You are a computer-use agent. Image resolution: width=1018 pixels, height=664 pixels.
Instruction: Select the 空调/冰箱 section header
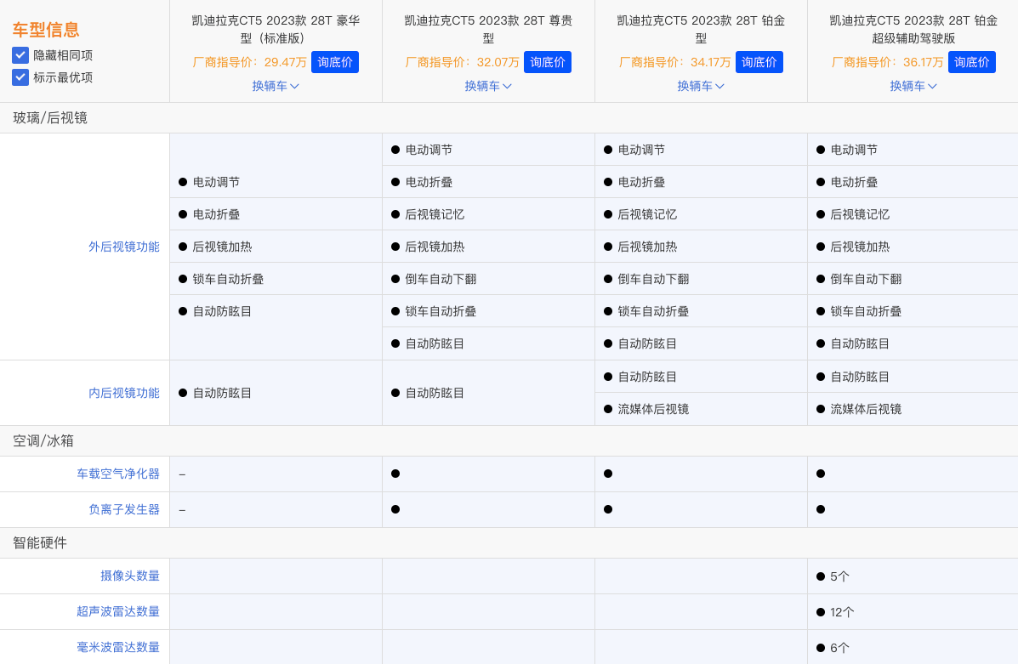point(43,440)
